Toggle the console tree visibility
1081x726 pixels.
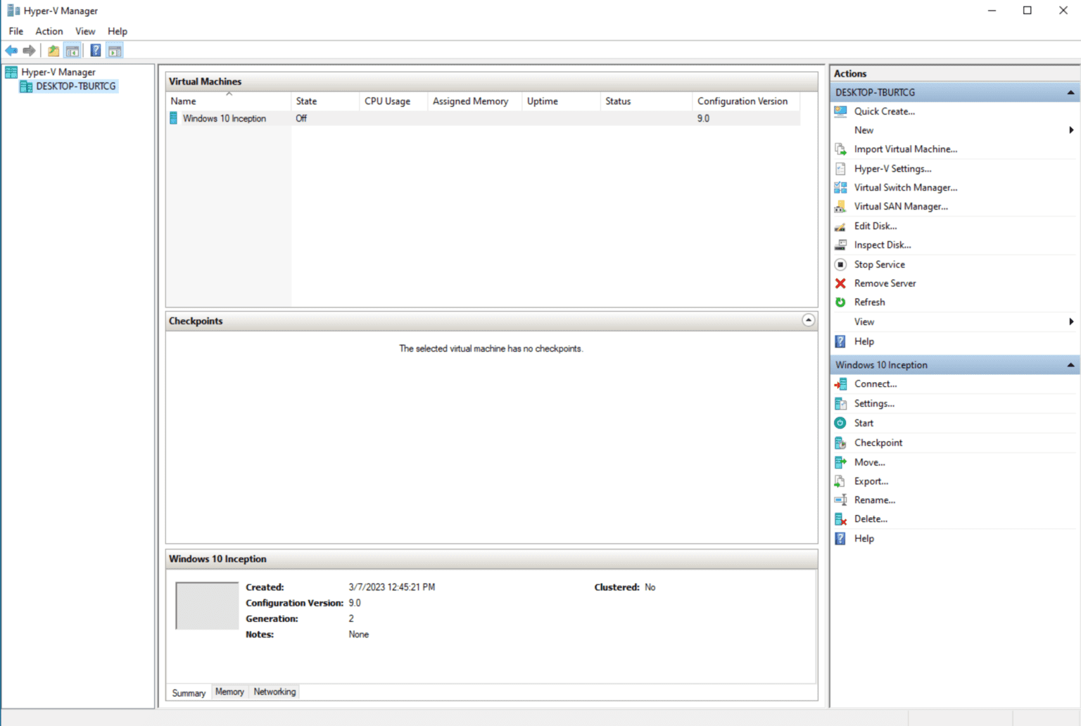72,50
